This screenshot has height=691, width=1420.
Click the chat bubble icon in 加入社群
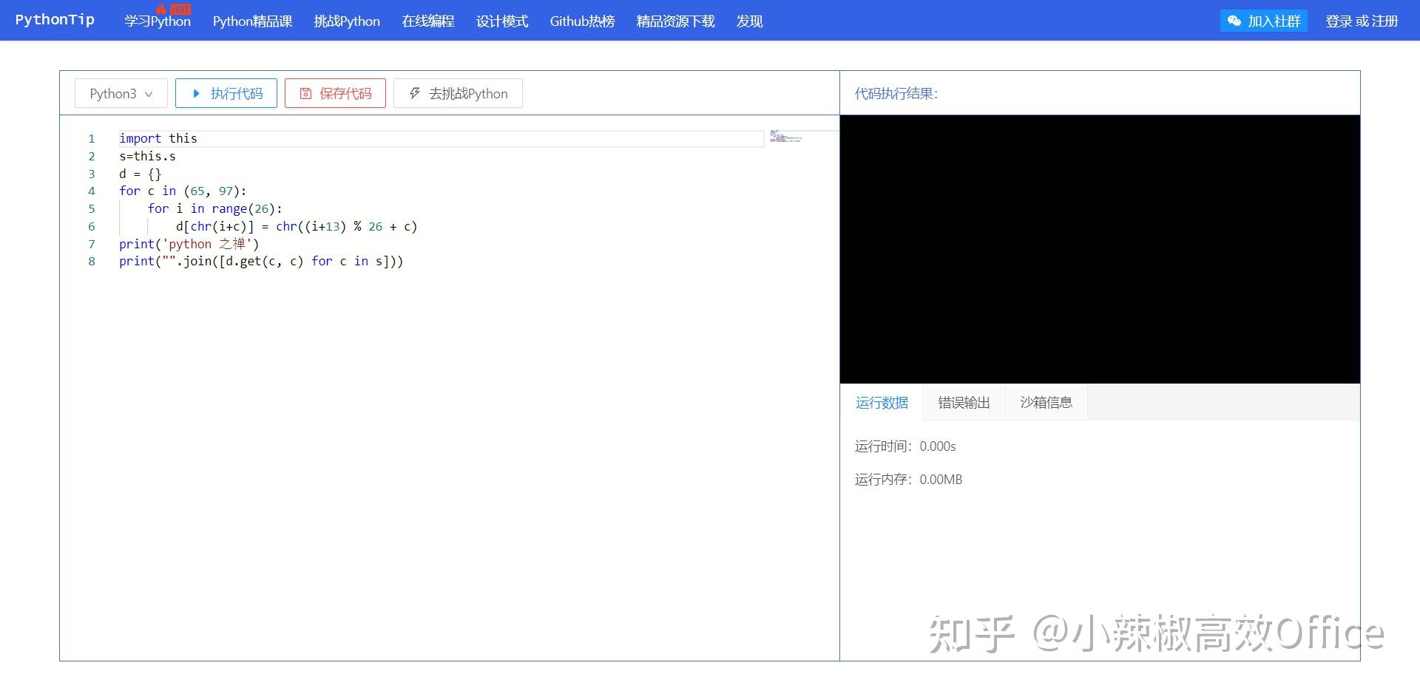pos(1234,21)
